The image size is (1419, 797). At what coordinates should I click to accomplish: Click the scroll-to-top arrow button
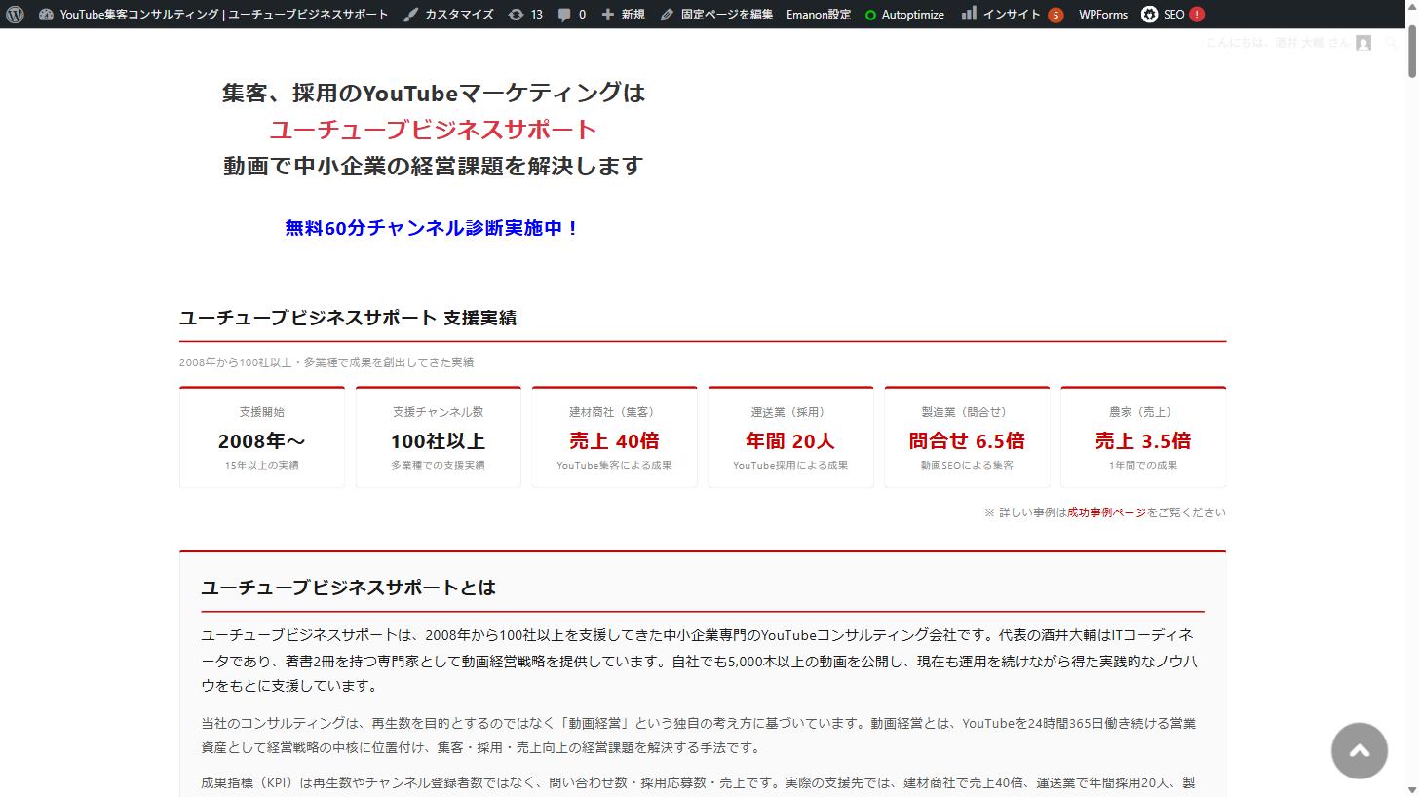click(x=1360, y=750)
